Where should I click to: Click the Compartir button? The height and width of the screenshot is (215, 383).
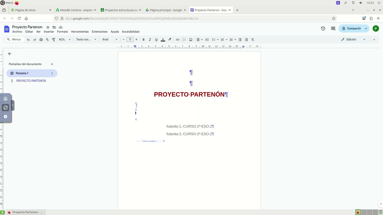click(x=351, y=28)
